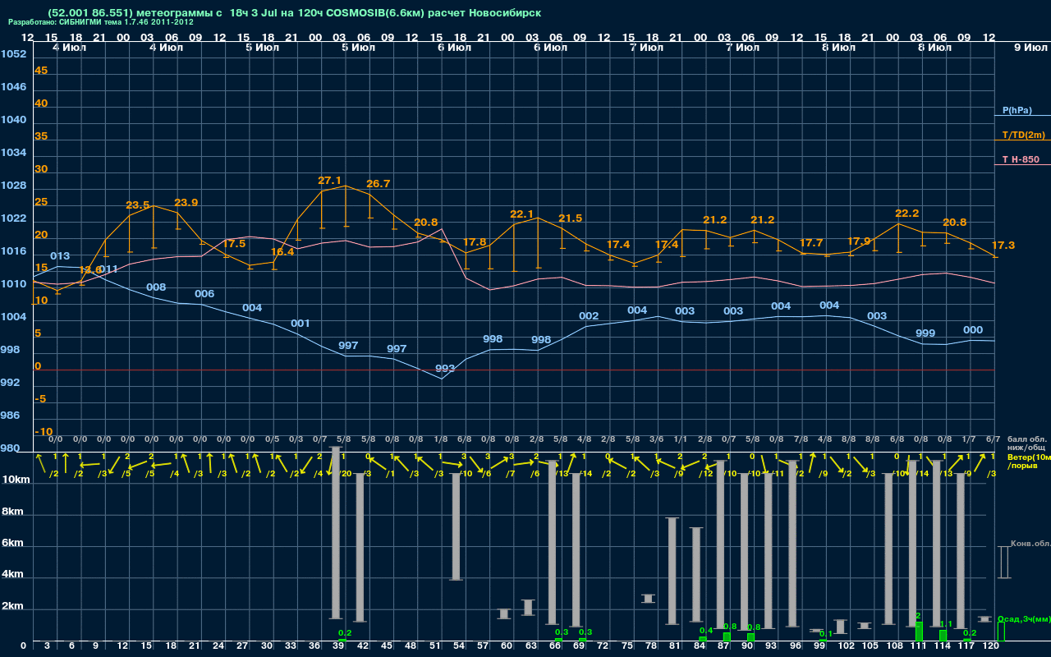Click the 17.9 temperature label
The height and width of the screenshot is (657, 1051).
tap(859, 241)
